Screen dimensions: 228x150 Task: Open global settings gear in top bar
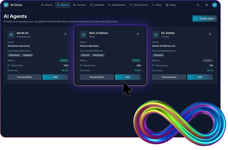pos(207,5)
